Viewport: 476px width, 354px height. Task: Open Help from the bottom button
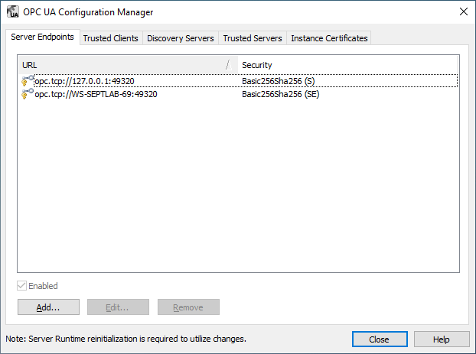point(442,339)
